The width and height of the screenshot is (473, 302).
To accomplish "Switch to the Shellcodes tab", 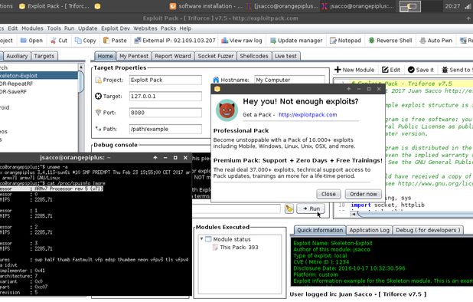I will [253, 56].
